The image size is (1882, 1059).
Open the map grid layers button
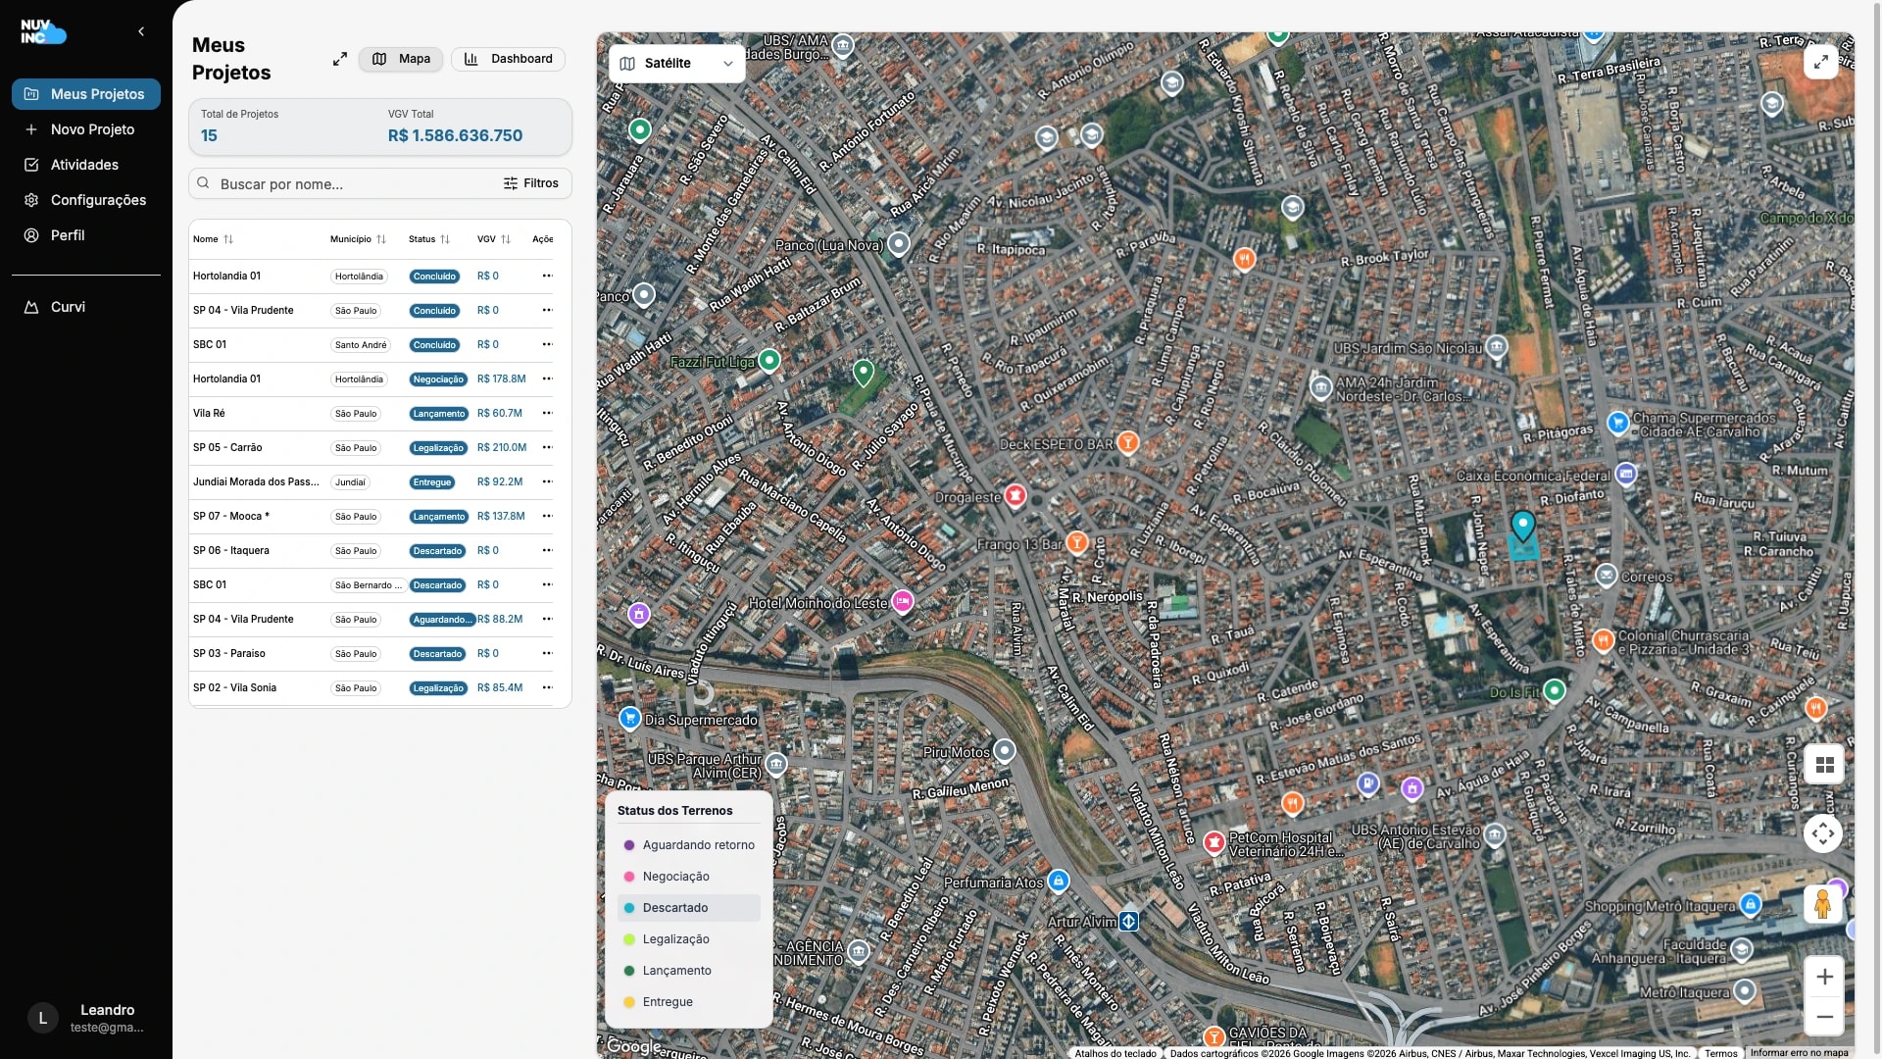coord(1824,765)
